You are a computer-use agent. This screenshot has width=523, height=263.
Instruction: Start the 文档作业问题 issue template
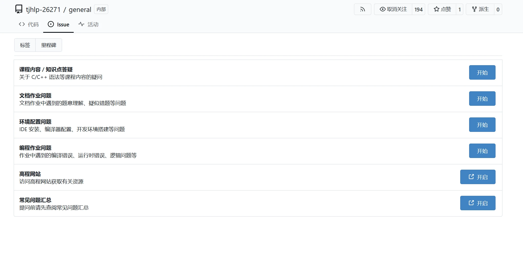[482, 99]
